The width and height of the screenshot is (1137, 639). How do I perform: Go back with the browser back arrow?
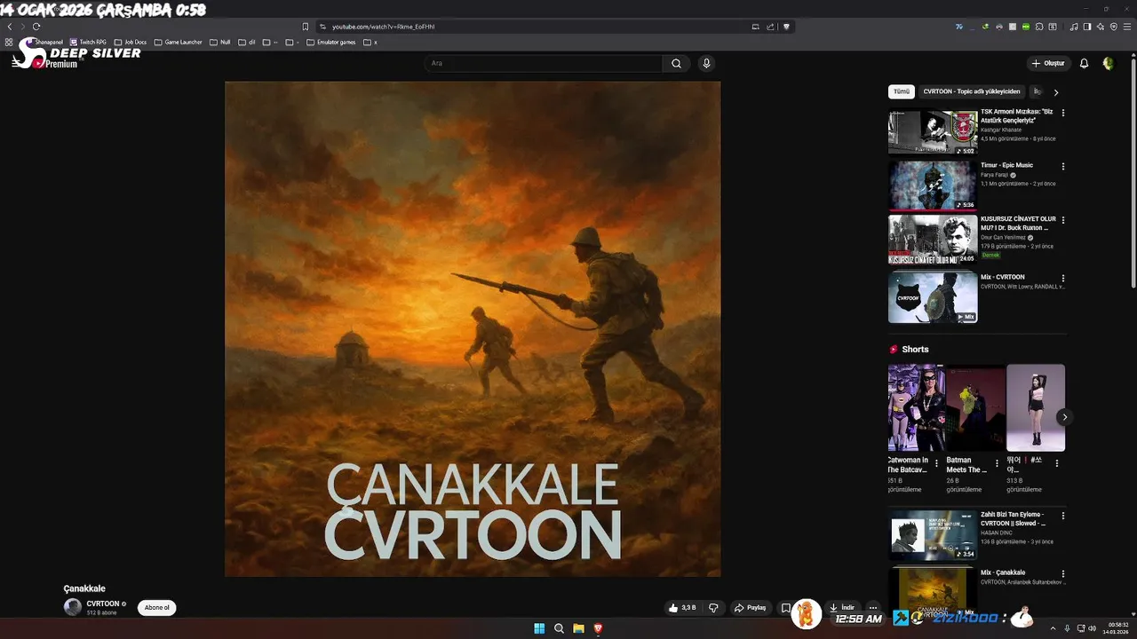[10, 27]
